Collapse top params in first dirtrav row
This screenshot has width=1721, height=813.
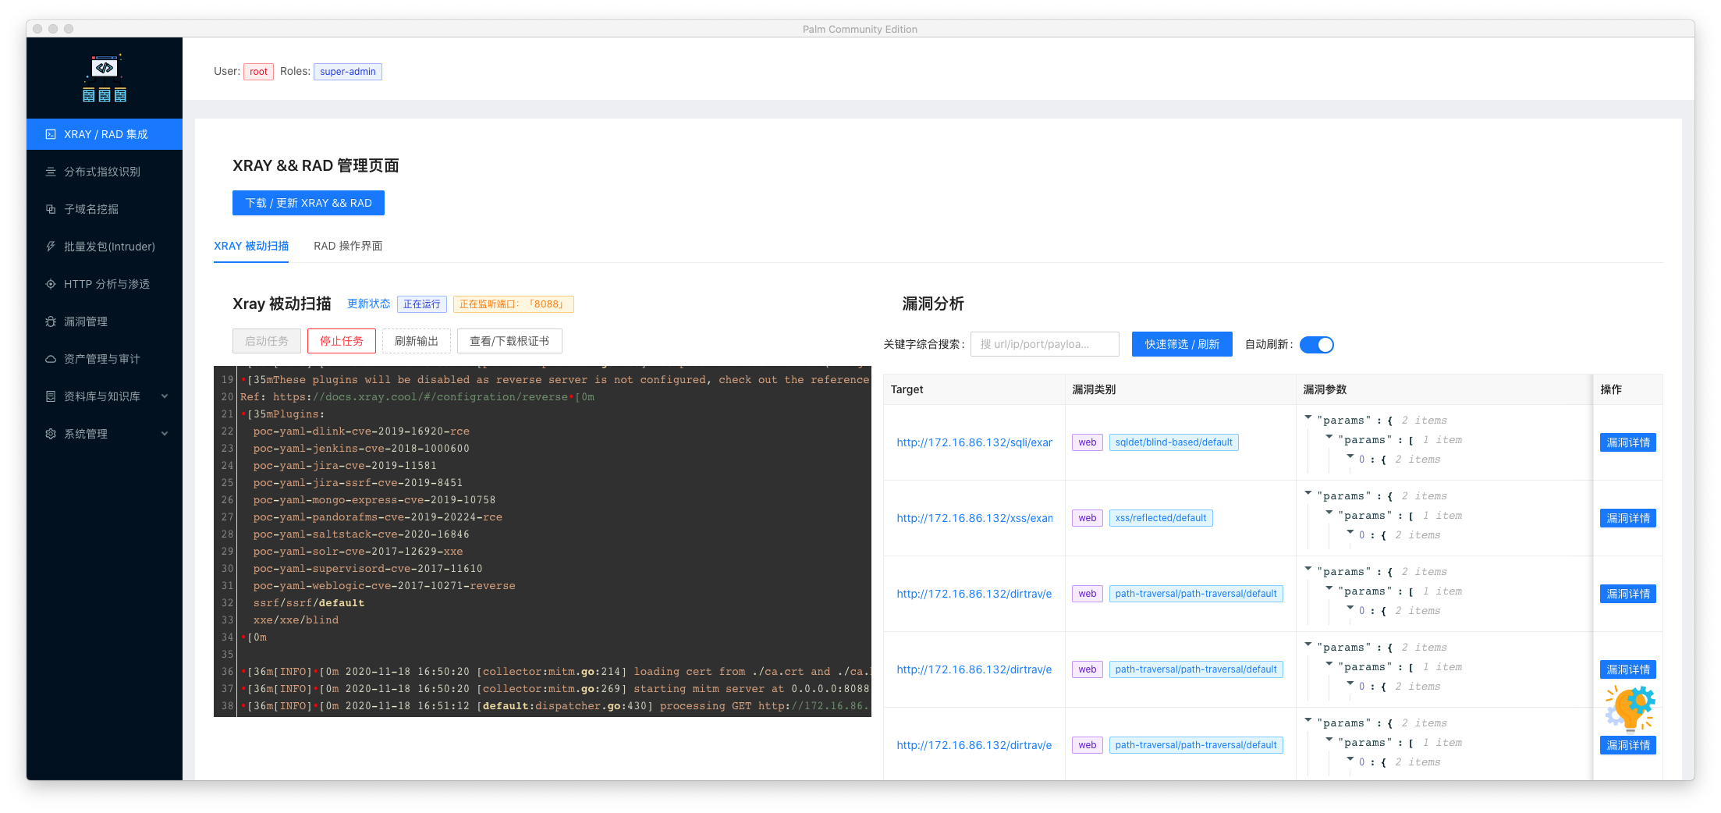pos(1308,570)
